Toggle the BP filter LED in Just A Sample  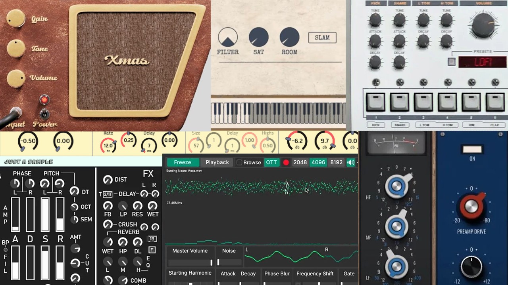pyautogui.click(x=6, y=250)
